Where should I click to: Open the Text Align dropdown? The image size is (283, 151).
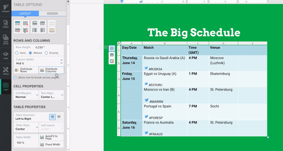(51, 95)
